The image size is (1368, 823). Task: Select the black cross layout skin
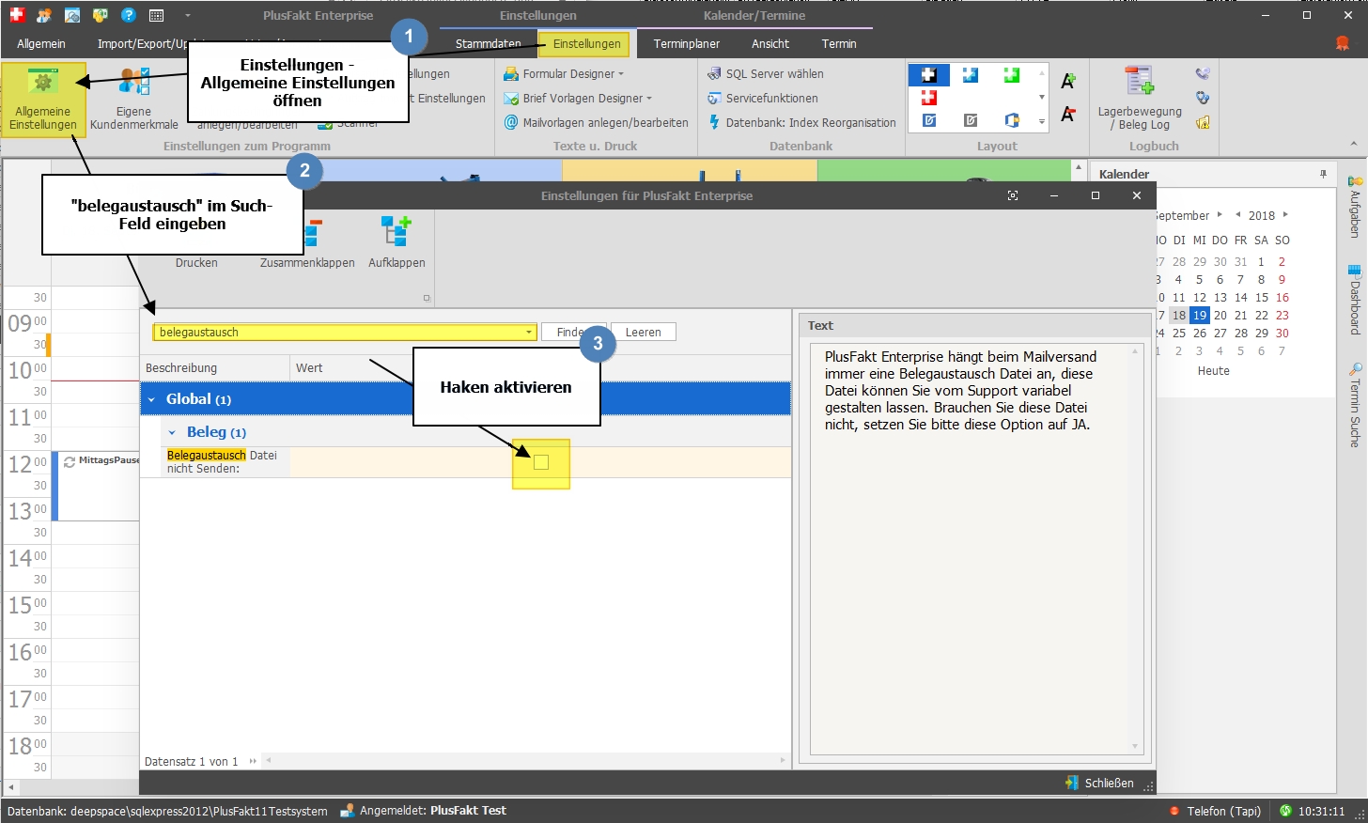pyautogui.click(x=929, y=75)
